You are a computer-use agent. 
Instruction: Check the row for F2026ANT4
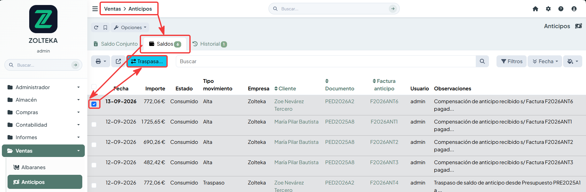tap(94, 185)
